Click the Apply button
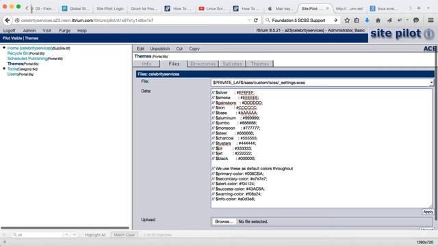438x246 pixels. [x=428, y=212]
